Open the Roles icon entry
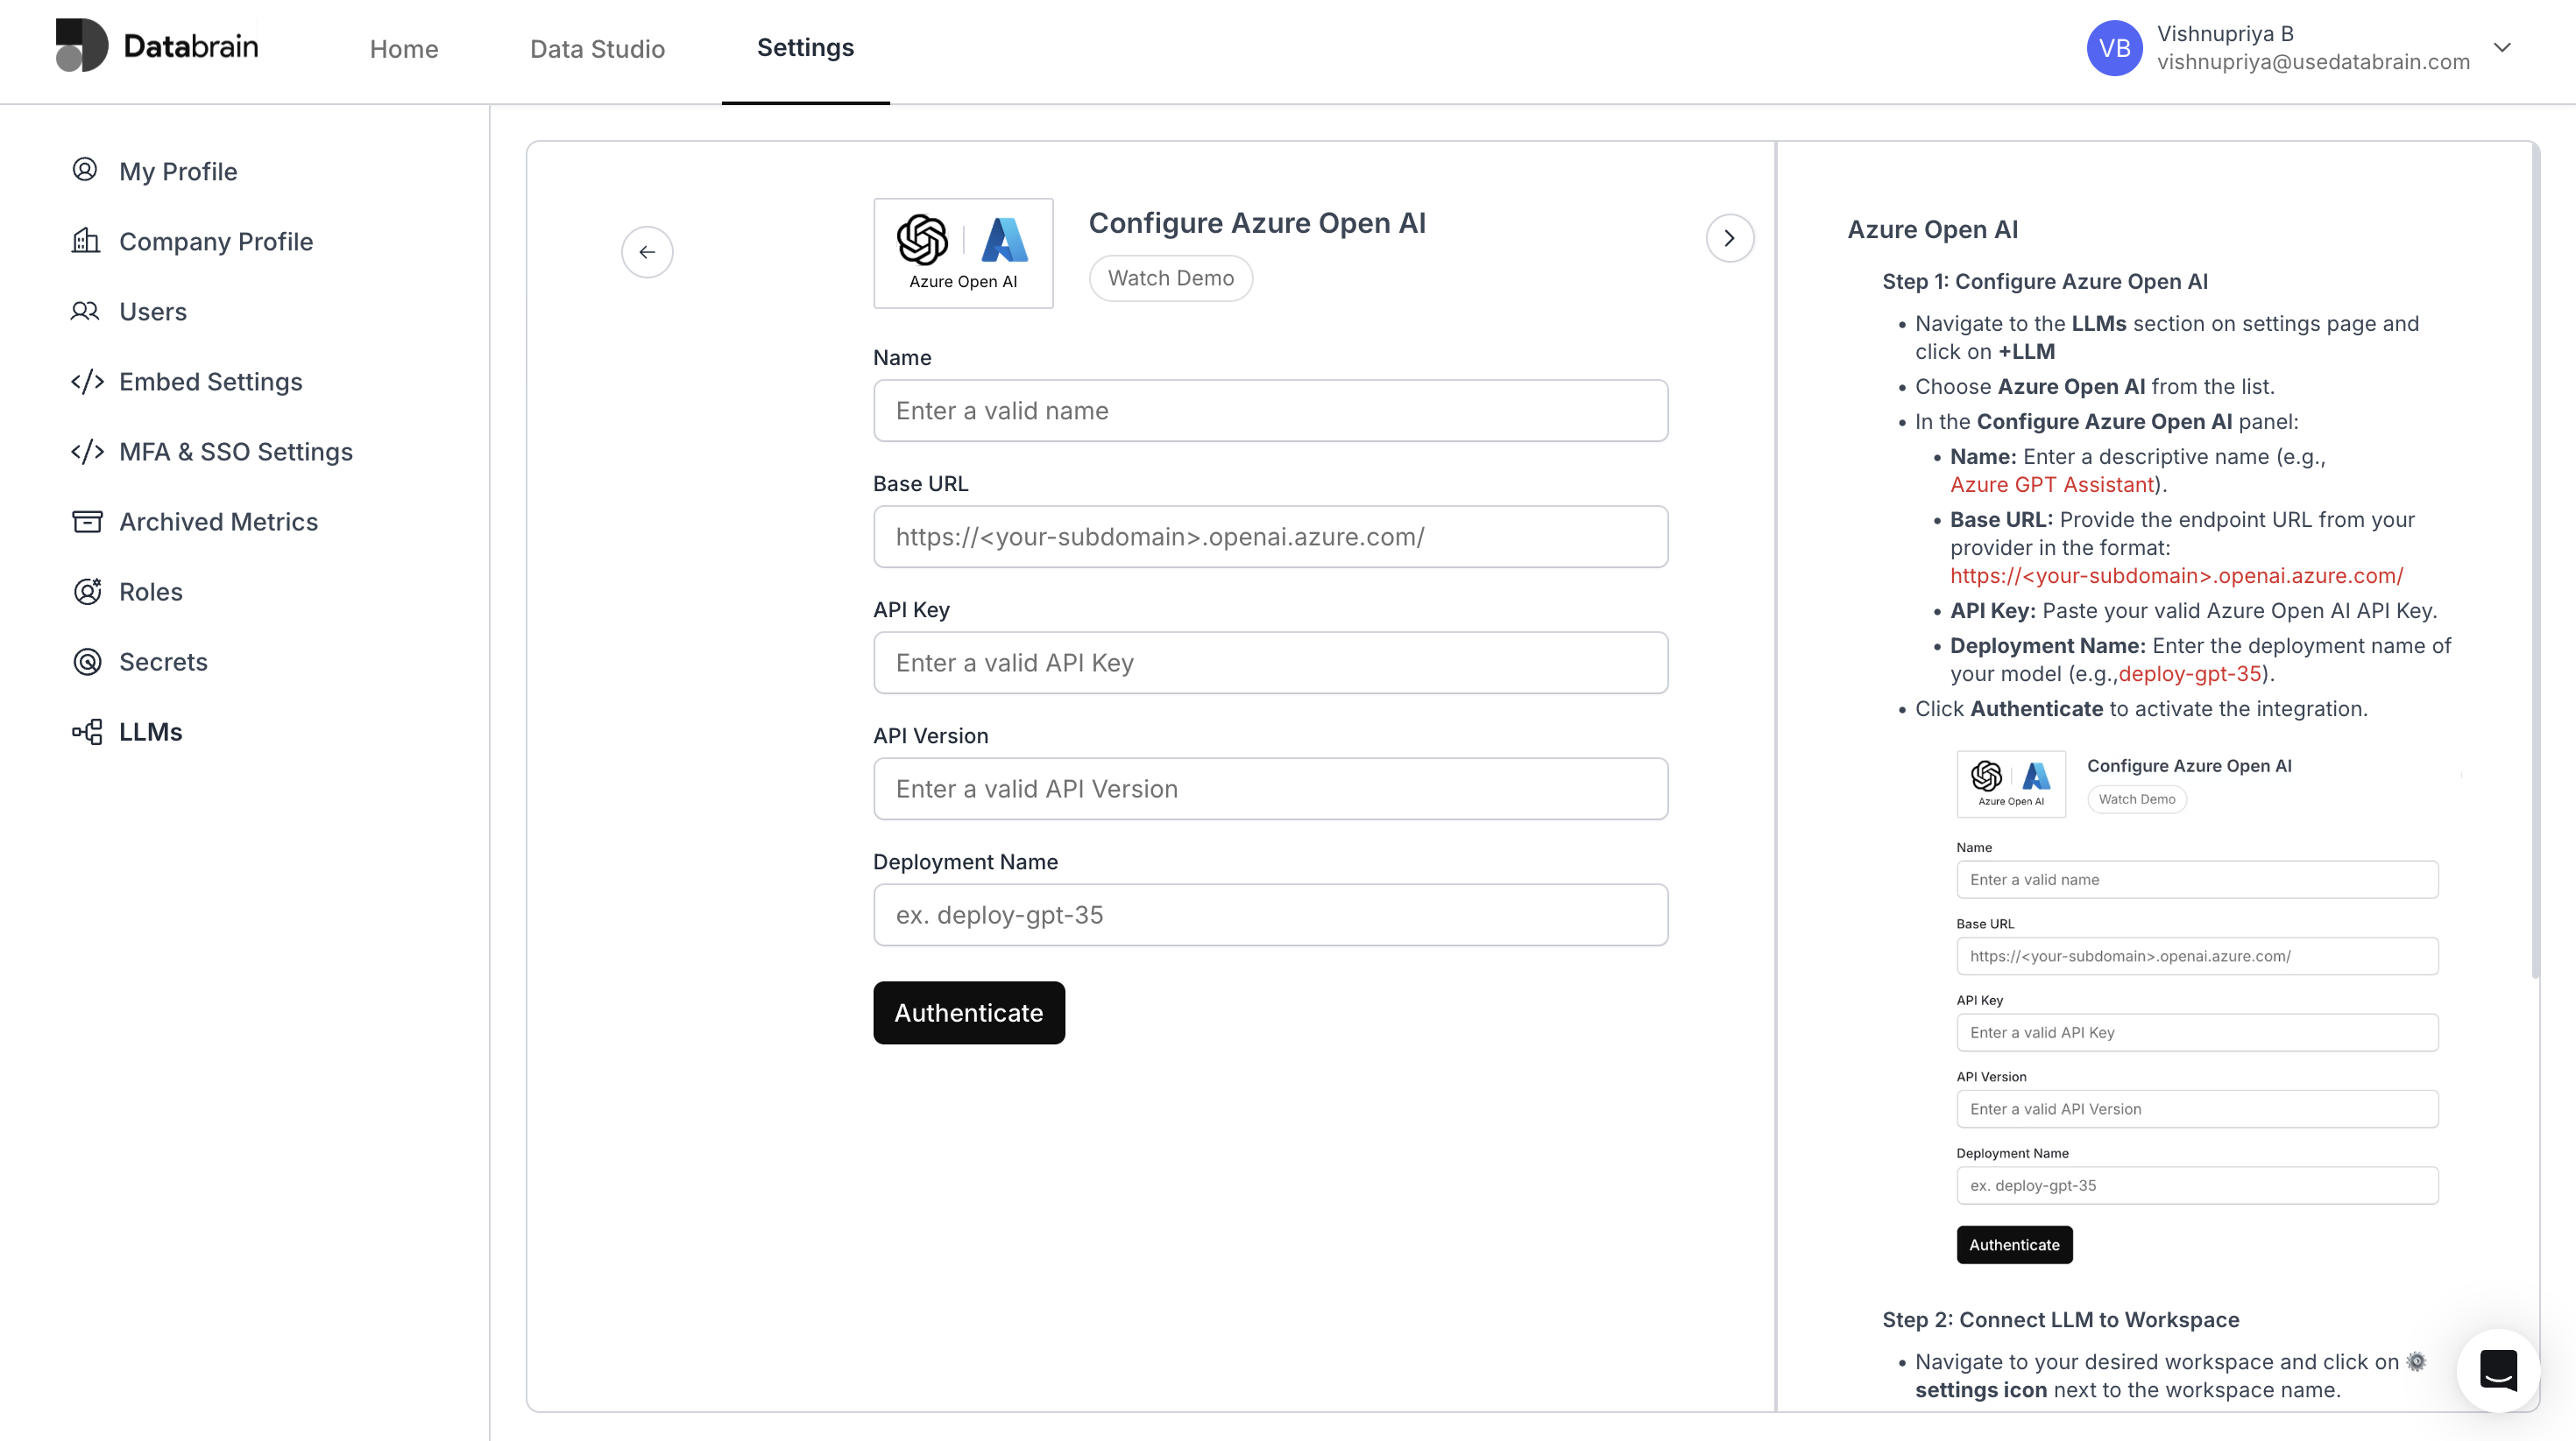The image size is (2576, 1441). (x=87, y=592)
